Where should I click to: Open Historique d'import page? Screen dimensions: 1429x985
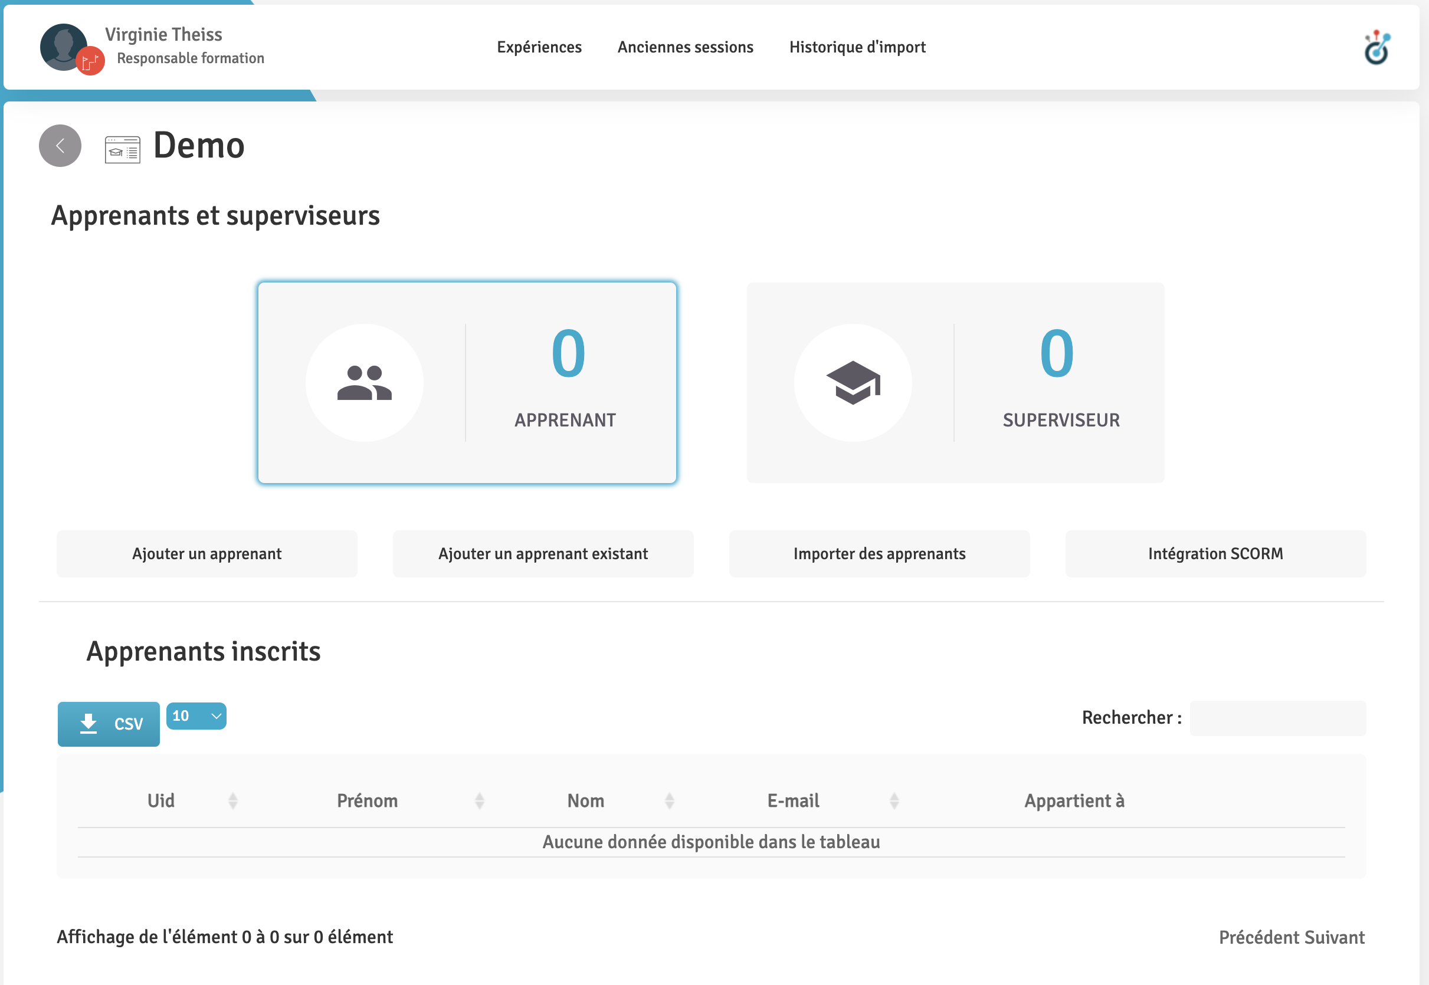(x=857, y=47)
